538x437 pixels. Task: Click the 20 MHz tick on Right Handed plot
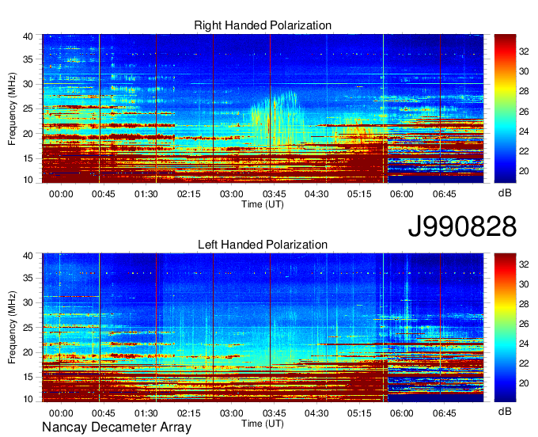click(x=28, y=134)
